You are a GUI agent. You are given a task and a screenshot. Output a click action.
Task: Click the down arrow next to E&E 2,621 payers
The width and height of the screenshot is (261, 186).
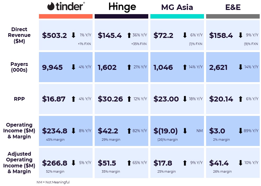click(240, 67)
